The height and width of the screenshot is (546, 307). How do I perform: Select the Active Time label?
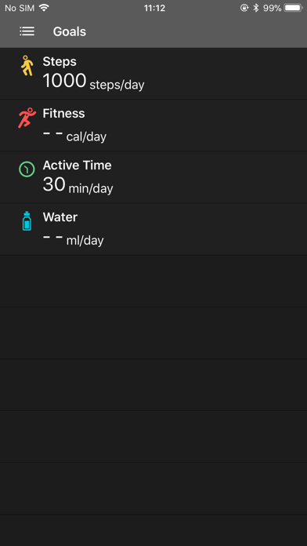[x=78, y=165]
